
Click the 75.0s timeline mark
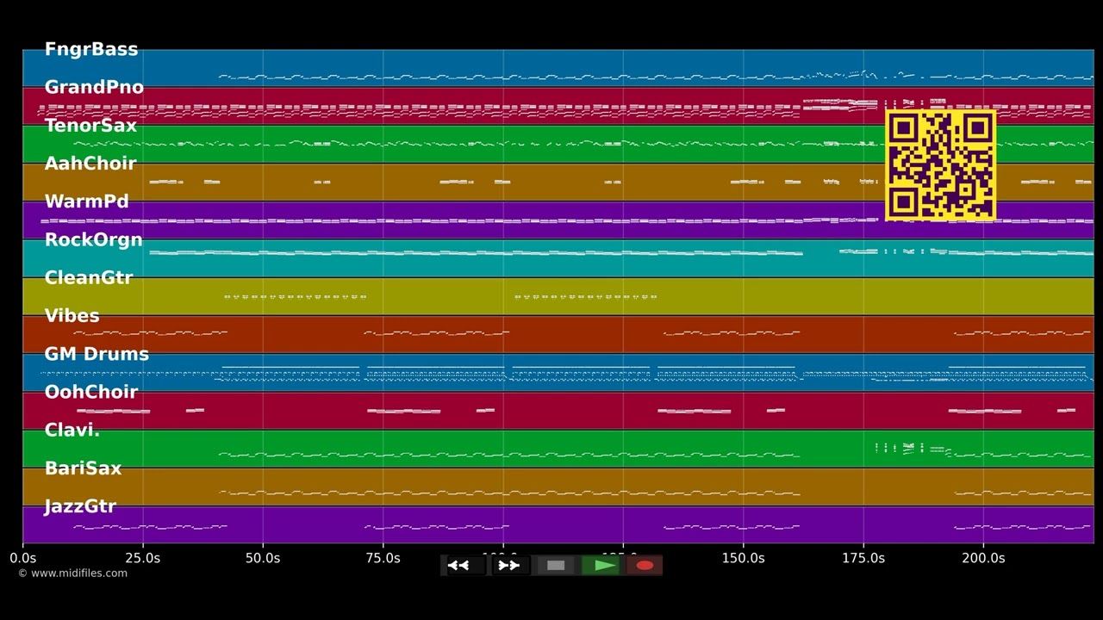tap(383, 558)
